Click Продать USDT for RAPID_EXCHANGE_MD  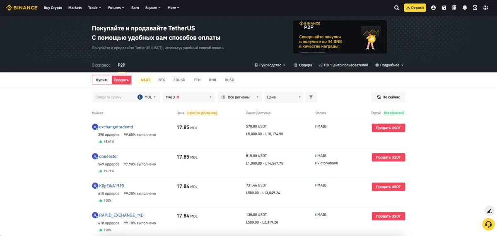click(388, 216)
